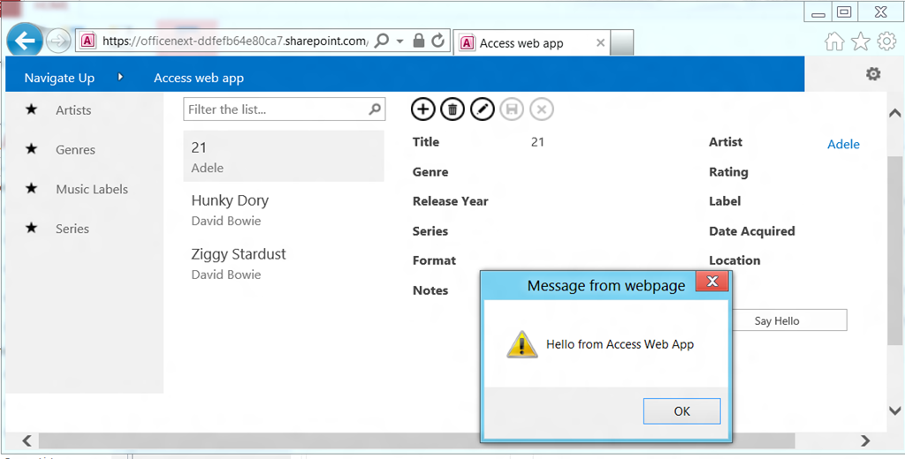Click the Edit record pencil icon
905x459 pixels.
483,109
